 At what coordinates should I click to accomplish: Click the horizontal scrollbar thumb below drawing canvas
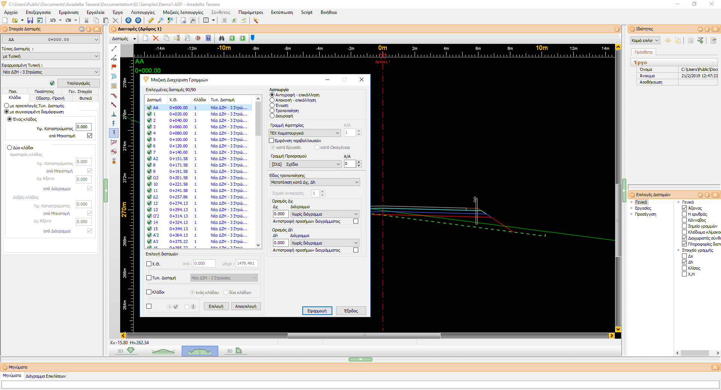point(364,336)
